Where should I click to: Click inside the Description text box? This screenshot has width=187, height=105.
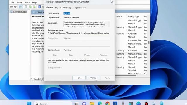tap(85, 24)
